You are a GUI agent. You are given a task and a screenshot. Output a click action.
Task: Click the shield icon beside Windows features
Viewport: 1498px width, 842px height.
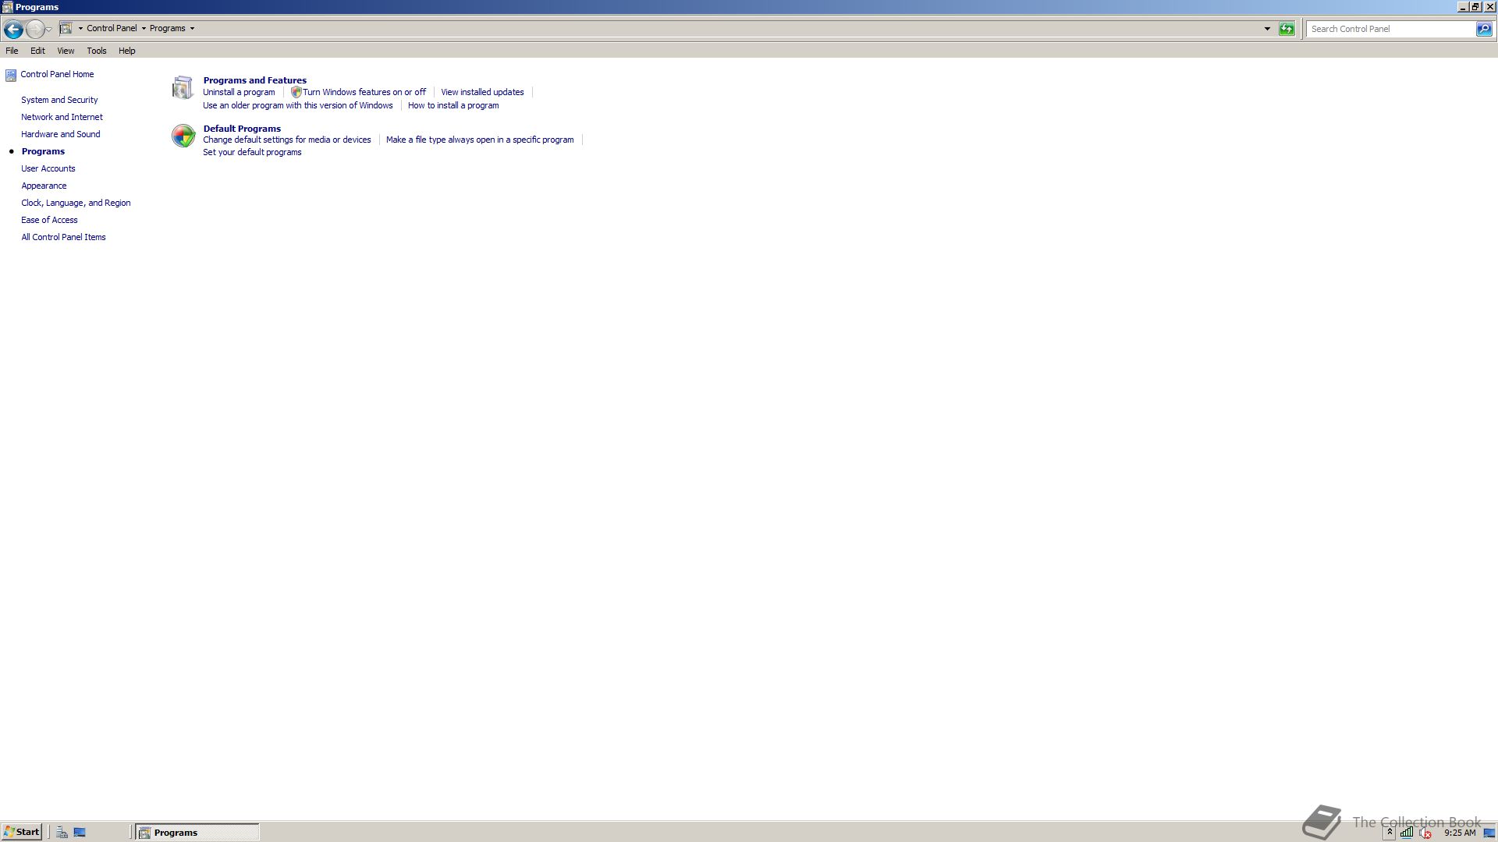click(296, 92)
